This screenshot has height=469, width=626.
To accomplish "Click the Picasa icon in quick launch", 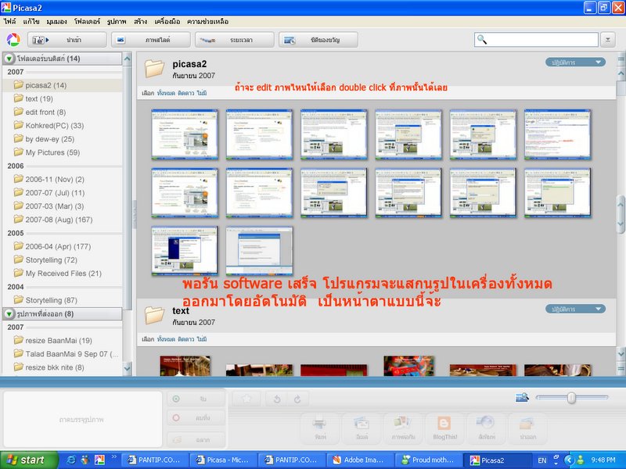I will (x=99, y=460).
